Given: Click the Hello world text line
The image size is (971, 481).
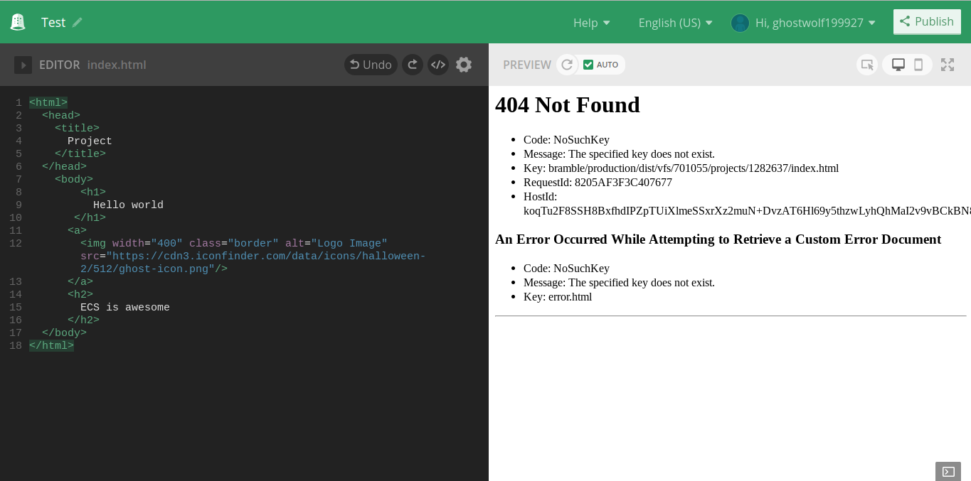Looking at the screenshot, I should point(128,205).
